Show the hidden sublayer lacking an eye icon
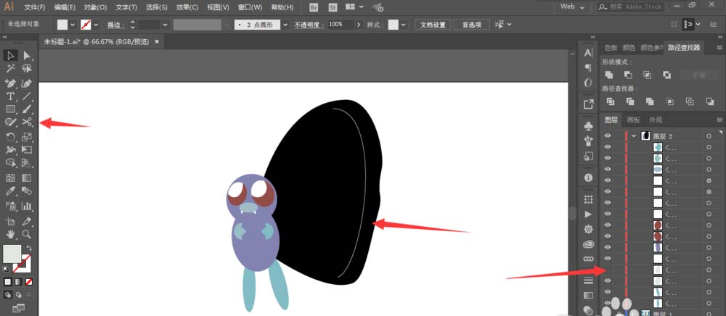726x316 pixels. click(608, 270)
